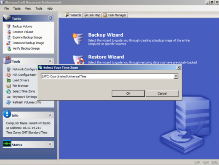Click Cancel in time zone dialog
This screenshot has height=165, width=219.
pos(162,93)
